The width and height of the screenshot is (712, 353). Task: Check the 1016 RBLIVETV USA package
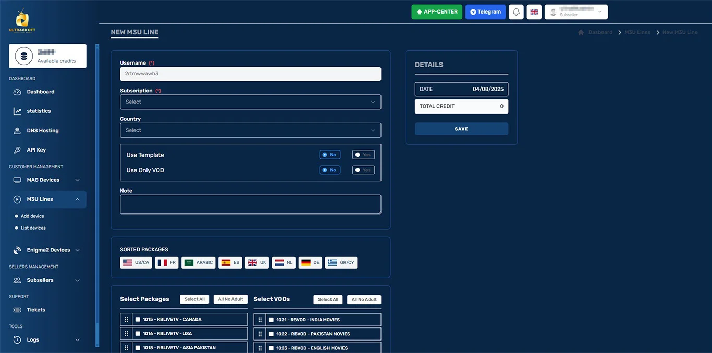[x=138, y=334]
